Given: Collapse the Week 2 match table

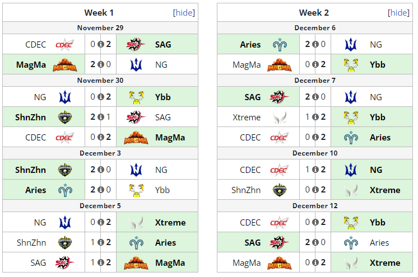Looking at the screenshot, I should pyautogui.click(x=398, y=12).
